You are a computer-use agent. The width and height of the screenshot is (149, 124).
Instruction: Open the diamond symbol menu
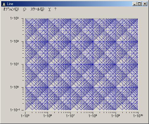click(25, 9)
